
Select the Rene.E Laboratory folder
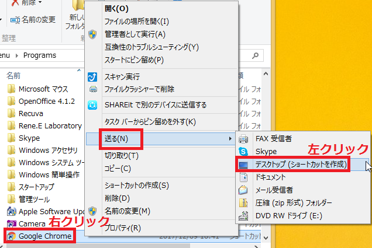tap(44, 125)
